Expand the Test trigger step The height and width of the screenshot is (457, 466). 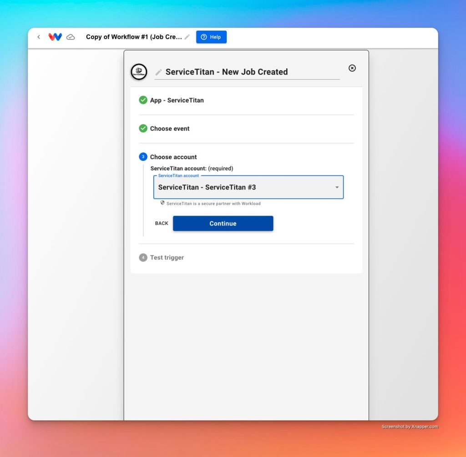(x=246, y=257)
